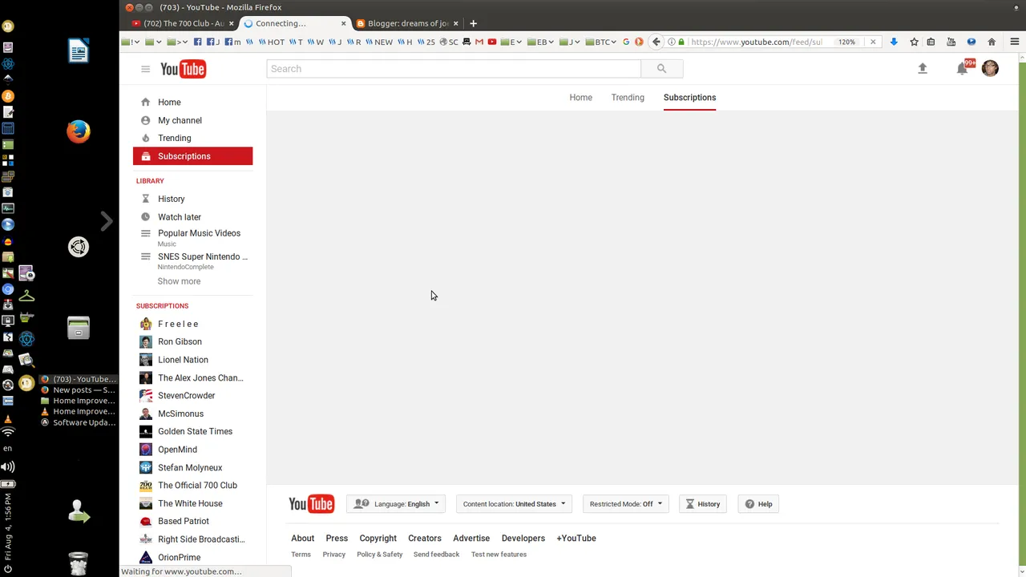Click the YouTube logo in the header
The image size is (1026, 577).
coord(183,69)
